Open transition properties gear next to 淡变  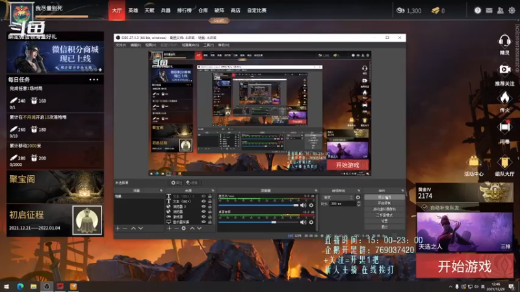[x=358, y=197]
